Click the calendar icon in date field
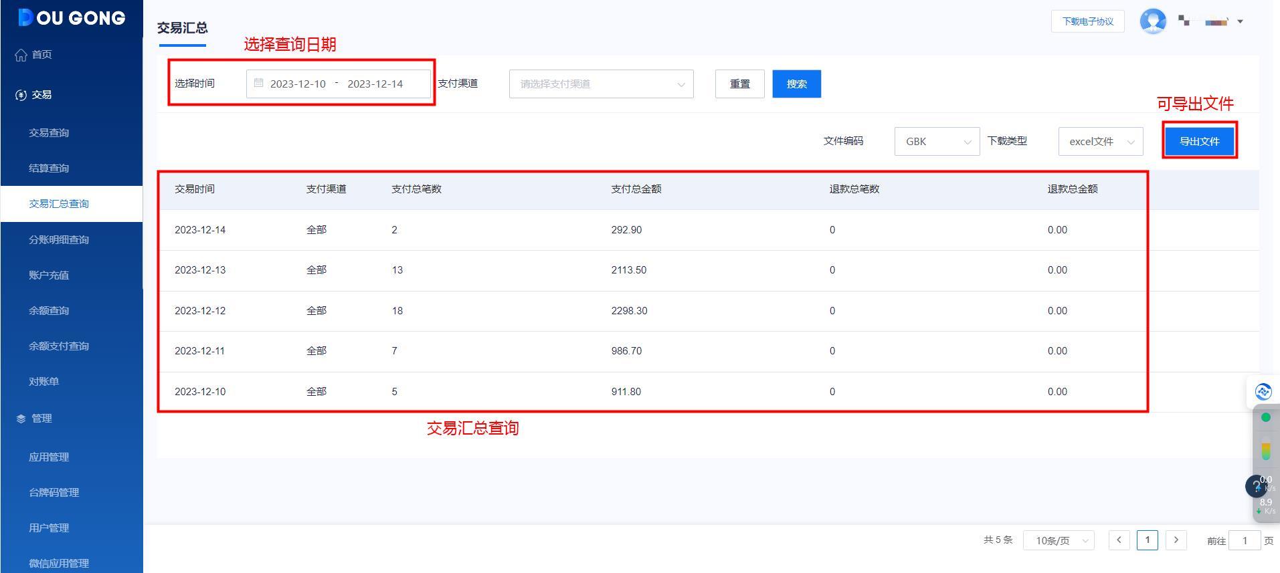Image resolution: width=1280 pixels, height=573 pixels. coord(258,83)
